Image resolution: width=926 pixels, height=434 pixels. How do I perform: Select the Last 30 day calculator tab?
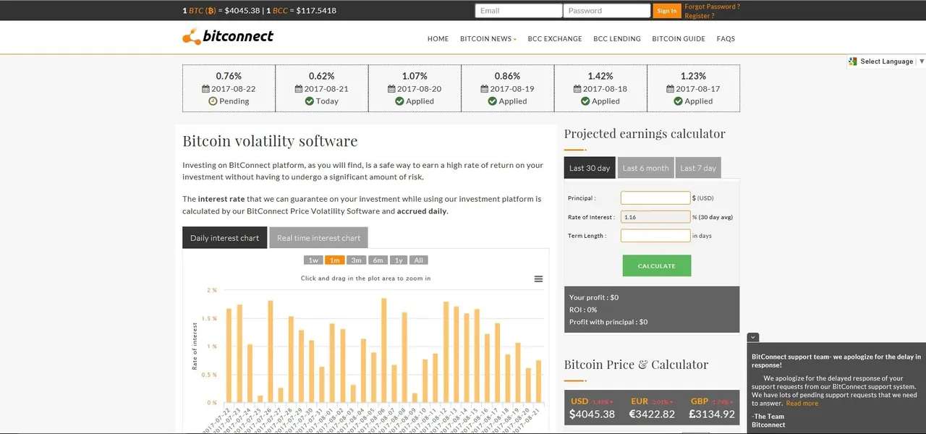590,168
